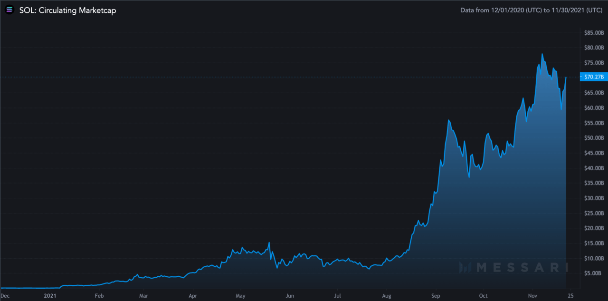The height and width of the screenshot is (301, 608).
Task: Click the $50.00B y-axis label
Action: pyautogui.click(x=594, y=138)
